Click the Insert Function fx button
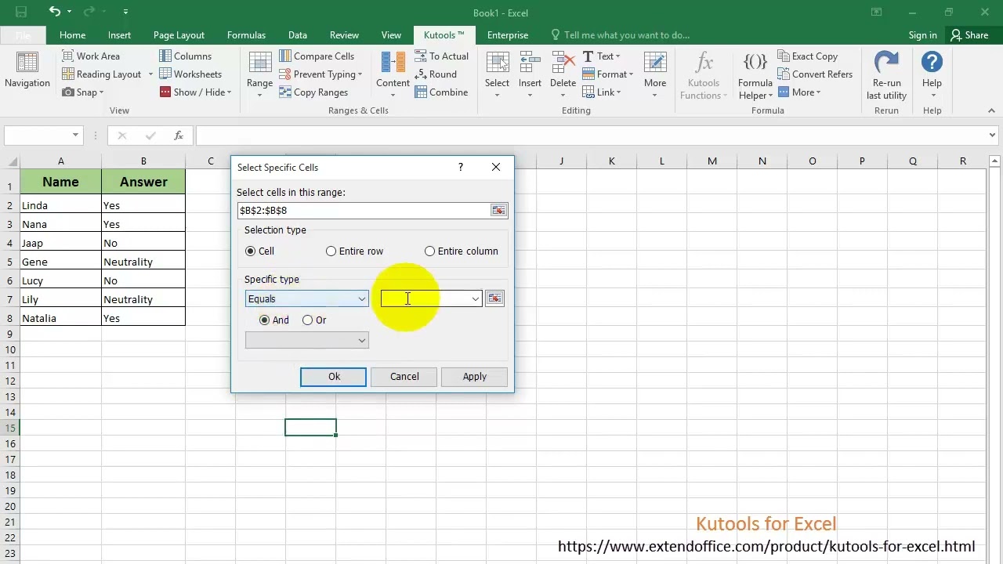This screenshot has height=564, width=1003. pos(179,136)
